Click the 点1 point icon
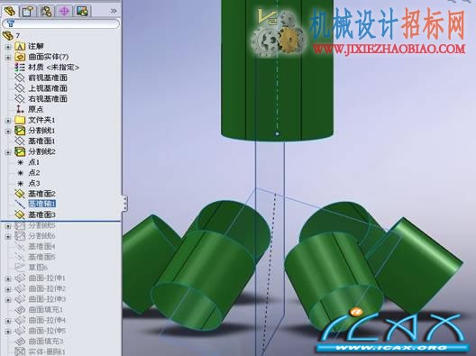The image size is (476, 356). point(21,162)
